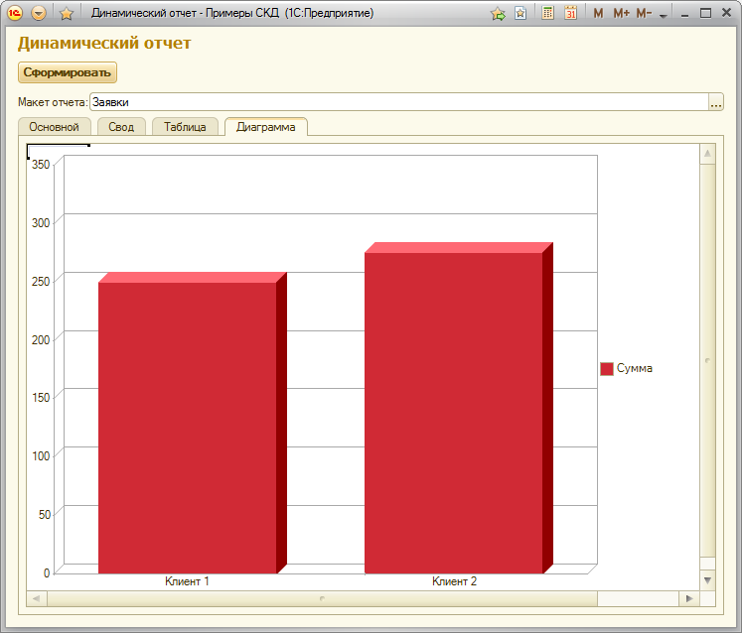Click the Сумма legend red swatch

[x=607, y=369]
